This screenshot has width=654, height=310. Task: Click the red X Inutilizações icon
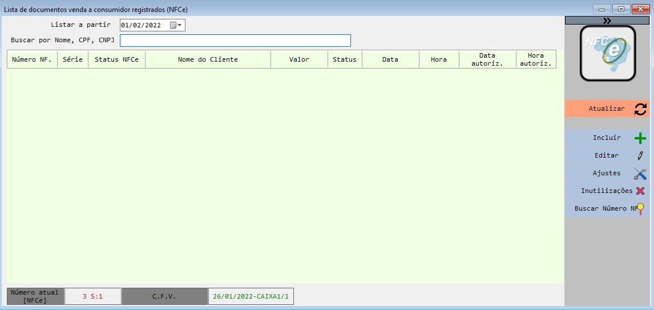640,191
